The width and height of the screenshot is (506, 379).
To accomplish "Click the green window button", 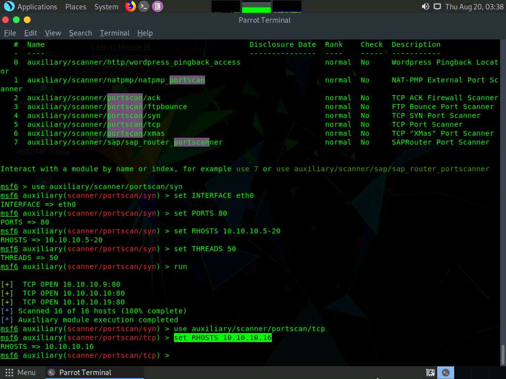I will pyautogui.click(x=16, y=20).
